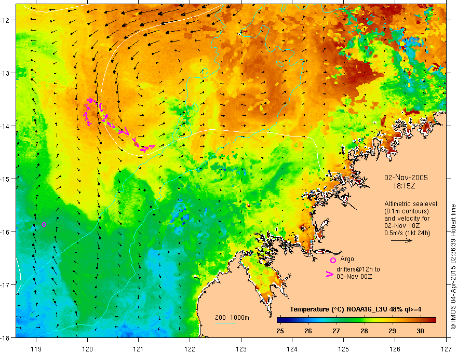Click the '200 1000m' isobath label

point(232,318)
